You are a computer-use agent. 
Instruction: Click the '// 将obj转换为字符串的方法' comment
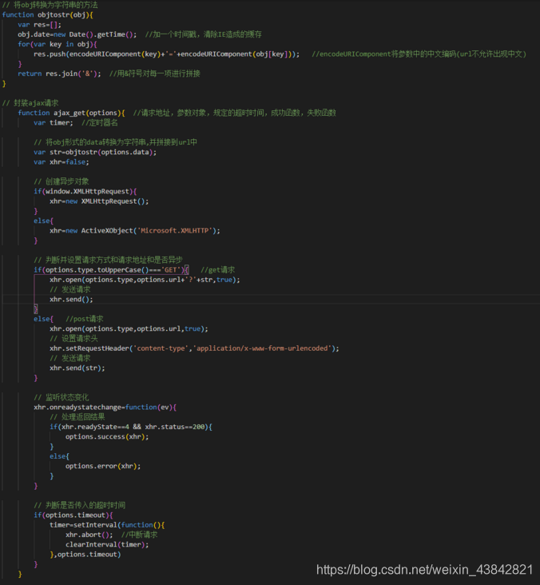pyautogui.click(x=50, y=6)
